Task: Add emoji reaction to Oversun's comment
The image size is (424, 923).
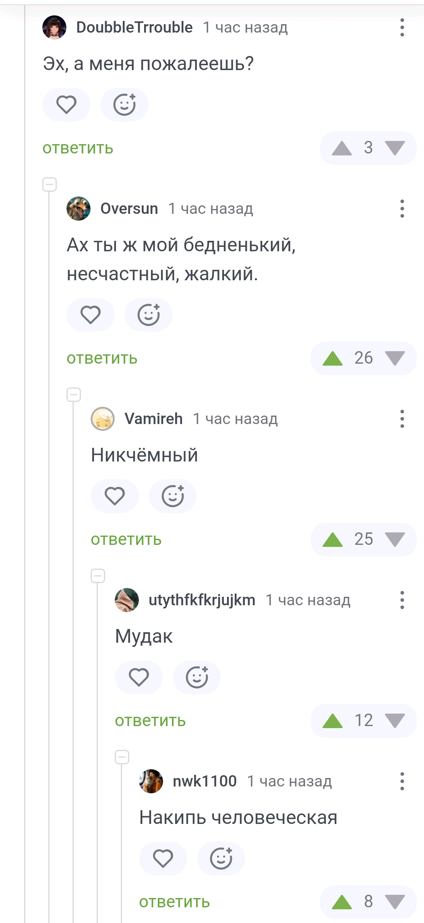Action: pyautogui.click(x=149, y=315)
